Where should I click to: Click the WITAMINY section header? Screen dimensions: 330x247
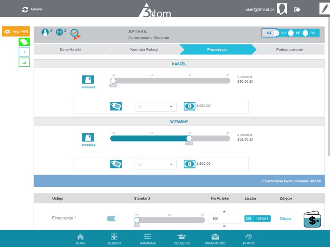(x=179, y=122)
